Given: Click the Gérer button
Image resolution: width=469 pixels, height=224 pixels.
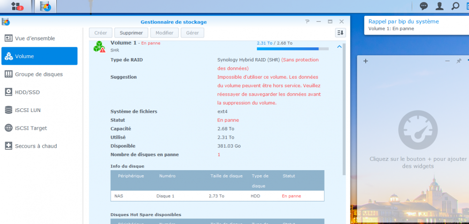Looking at the screenshot, I should tap(192, 33).
